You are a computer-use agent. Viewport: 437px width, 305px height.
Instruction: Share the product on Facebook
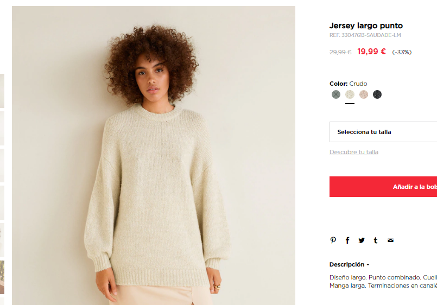pos(347,240)
